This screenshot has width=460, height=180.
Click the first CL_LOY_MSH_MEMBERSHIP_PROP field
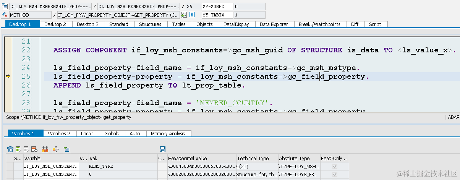[x=50, y=6]
